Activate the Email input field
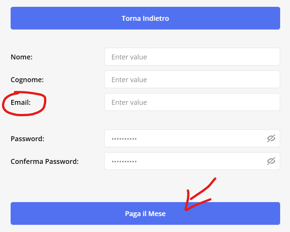Image resolution: width=290 pixels, height=232 pixels. 192,102
